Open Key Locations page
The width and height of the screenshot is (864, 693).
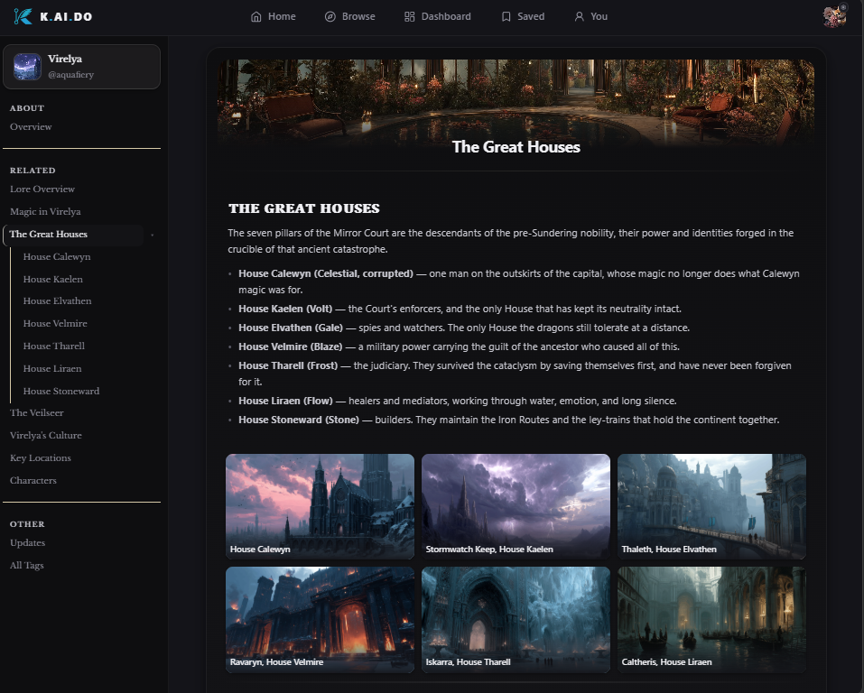pyautogui.click(x=41, y=457)
